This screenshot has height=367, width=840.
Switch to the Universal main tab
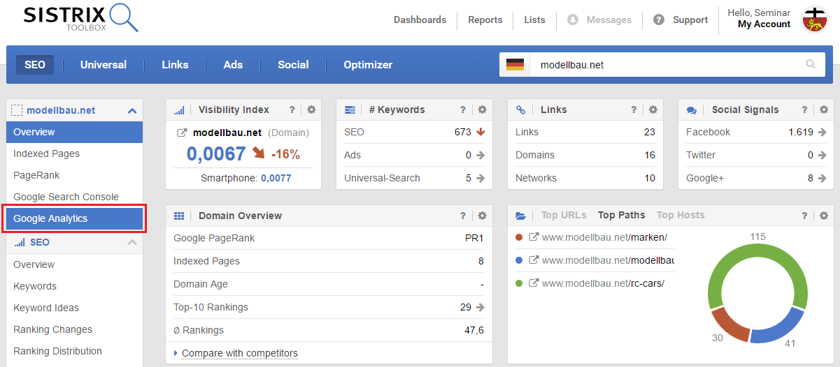click(104, 65)
